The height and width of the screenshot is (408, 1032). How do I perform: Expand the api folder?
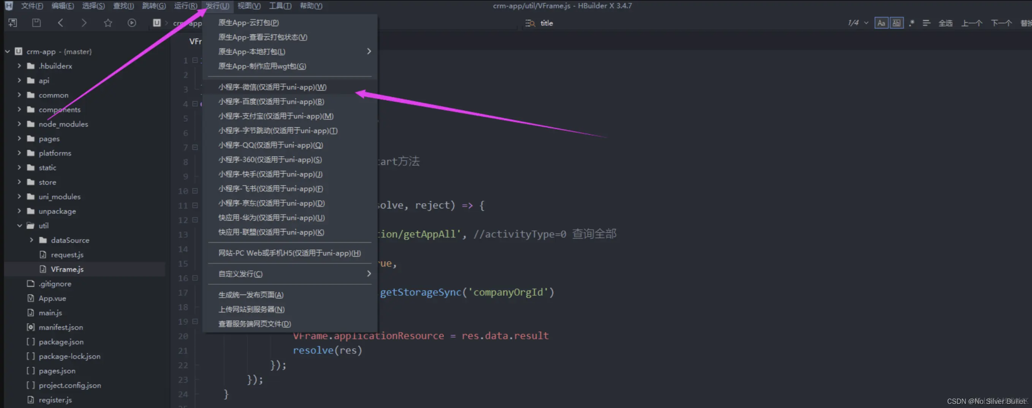click(19, 80)
